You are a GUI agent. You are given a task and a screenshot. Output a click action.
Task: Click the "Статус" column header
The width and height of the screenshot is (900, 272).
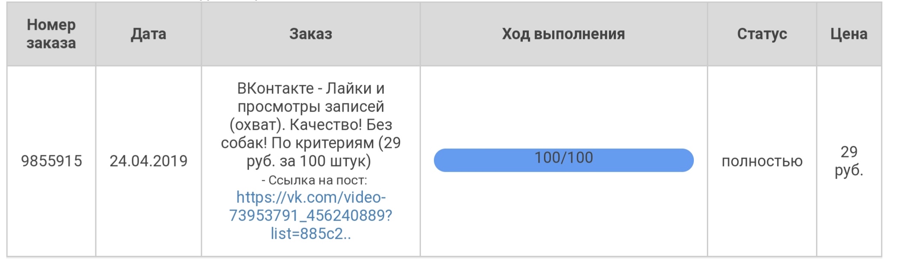pyautogui.click(x=762, y=34)
